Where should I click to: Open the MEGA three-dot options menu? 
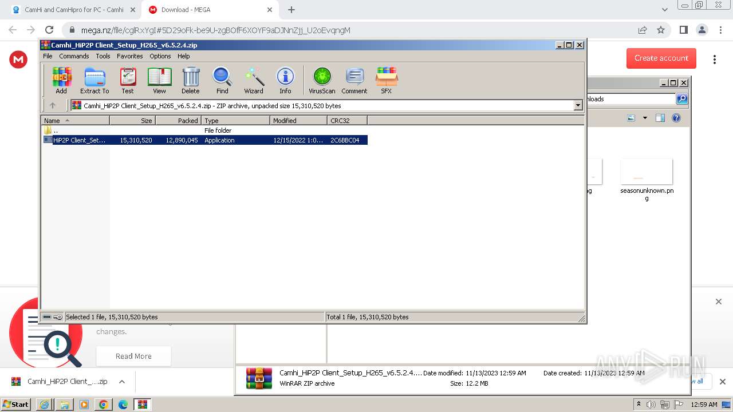pos(714,60)
